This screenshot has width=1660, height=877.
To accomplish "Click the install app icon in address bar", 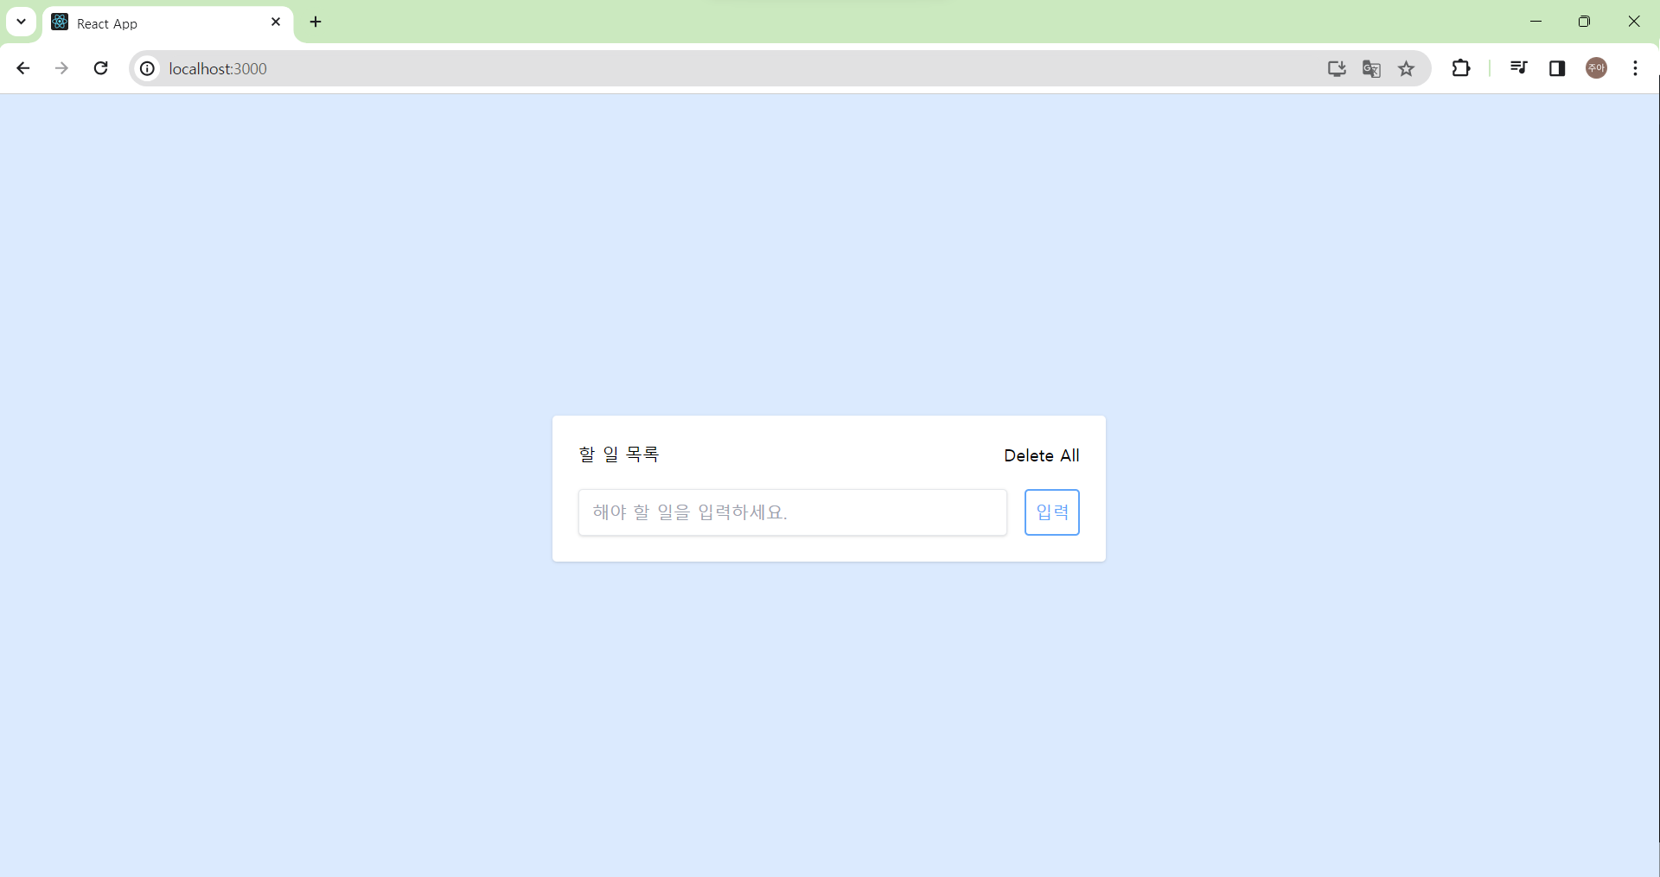I will click(1337, 68).
